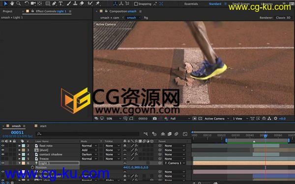Click the Classic 3D renderer button

283,18
